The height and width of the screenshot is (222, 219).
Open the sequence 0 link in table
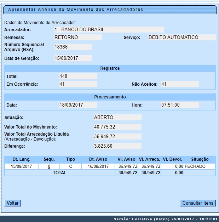[x=49, y=166]
